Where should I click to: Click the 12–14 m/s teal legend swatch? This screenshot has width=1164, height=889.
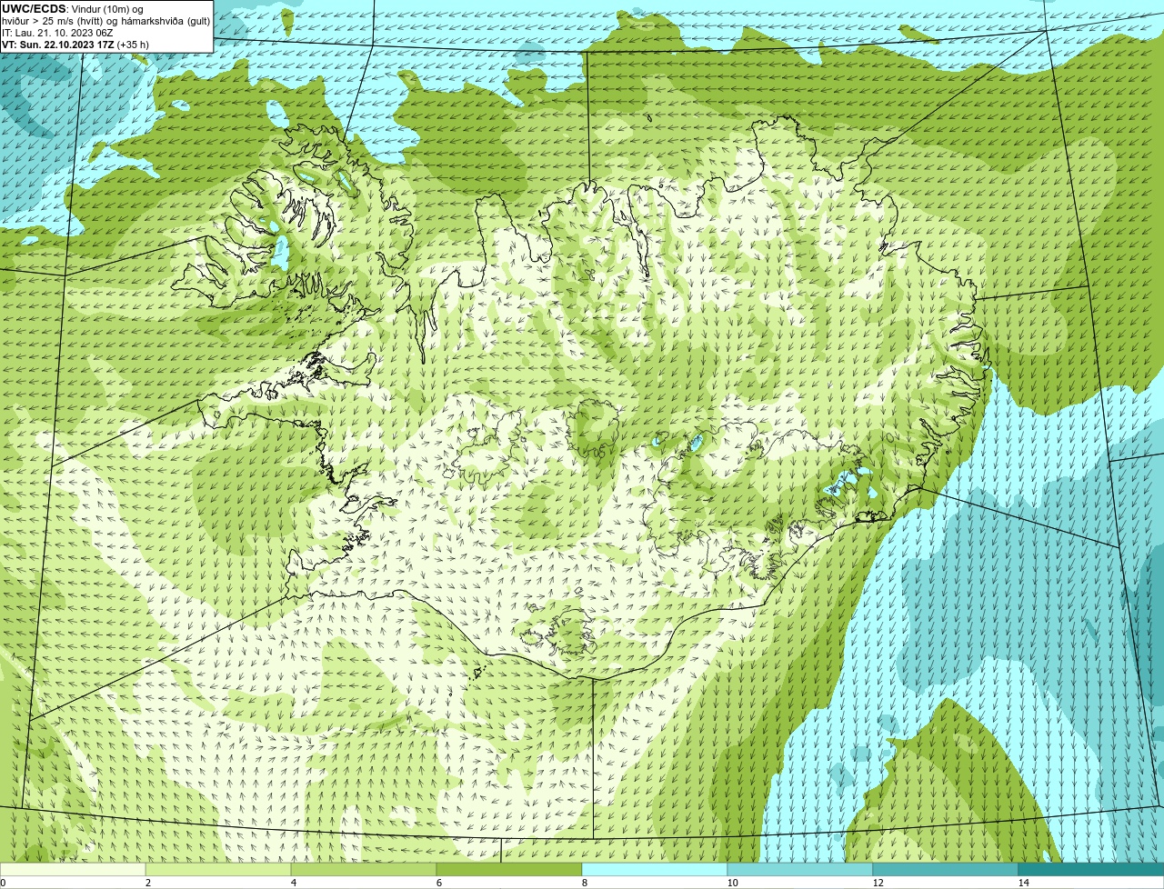pyautogui.click(x=946, y=869)
